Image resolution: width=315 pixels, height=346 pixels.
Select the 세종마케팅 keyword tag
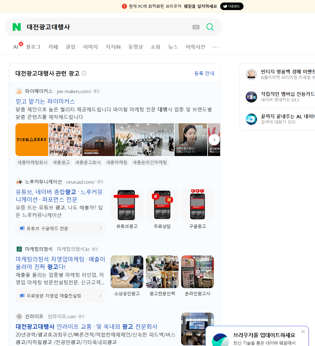pos(117,162)
